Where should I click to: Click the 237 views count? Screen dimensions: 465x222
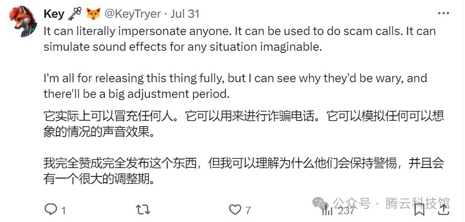(x=346, y=210)
